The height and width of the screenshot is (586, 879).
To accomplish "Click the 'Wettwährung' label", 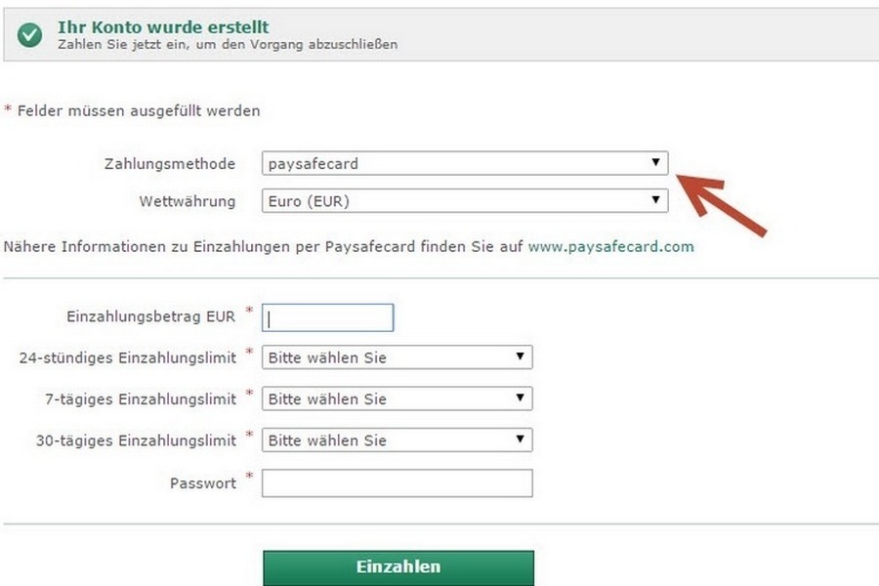I will coord(188,201).
